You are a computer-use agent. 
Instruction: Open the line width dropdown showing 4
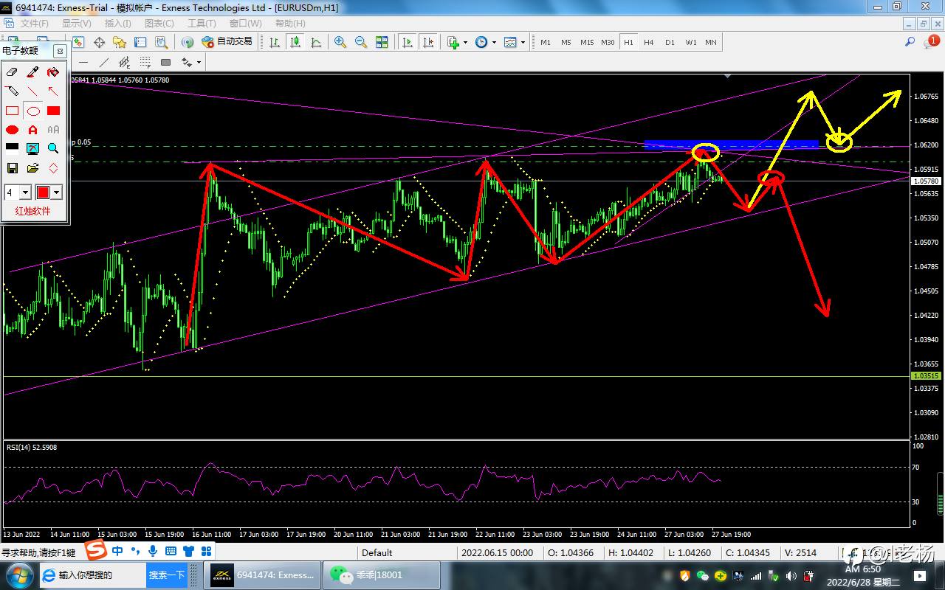point(26,192)
